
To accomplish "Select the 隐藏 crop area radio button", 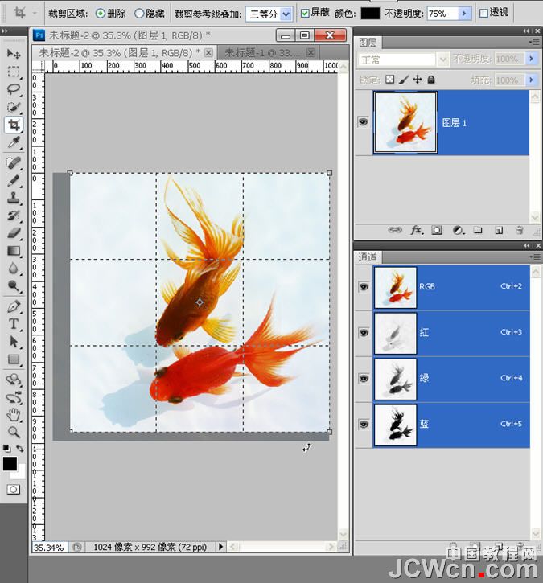I will click(x=139, y=14).
